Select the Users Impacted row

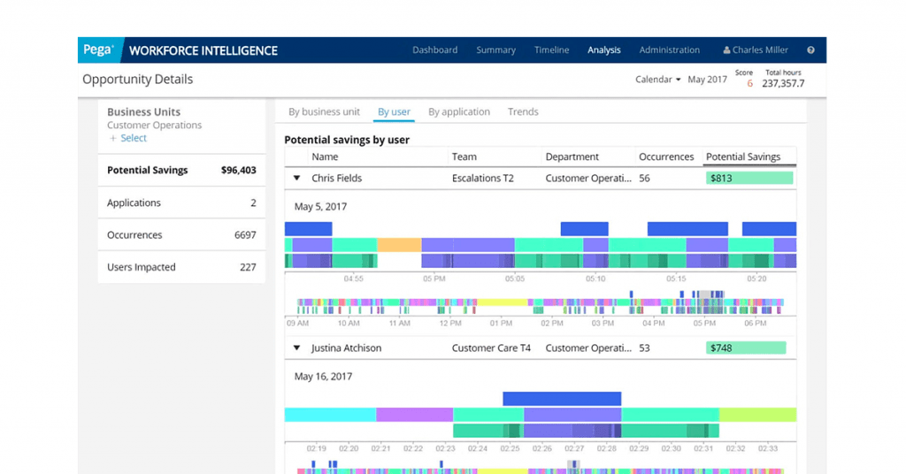(181, 267)
